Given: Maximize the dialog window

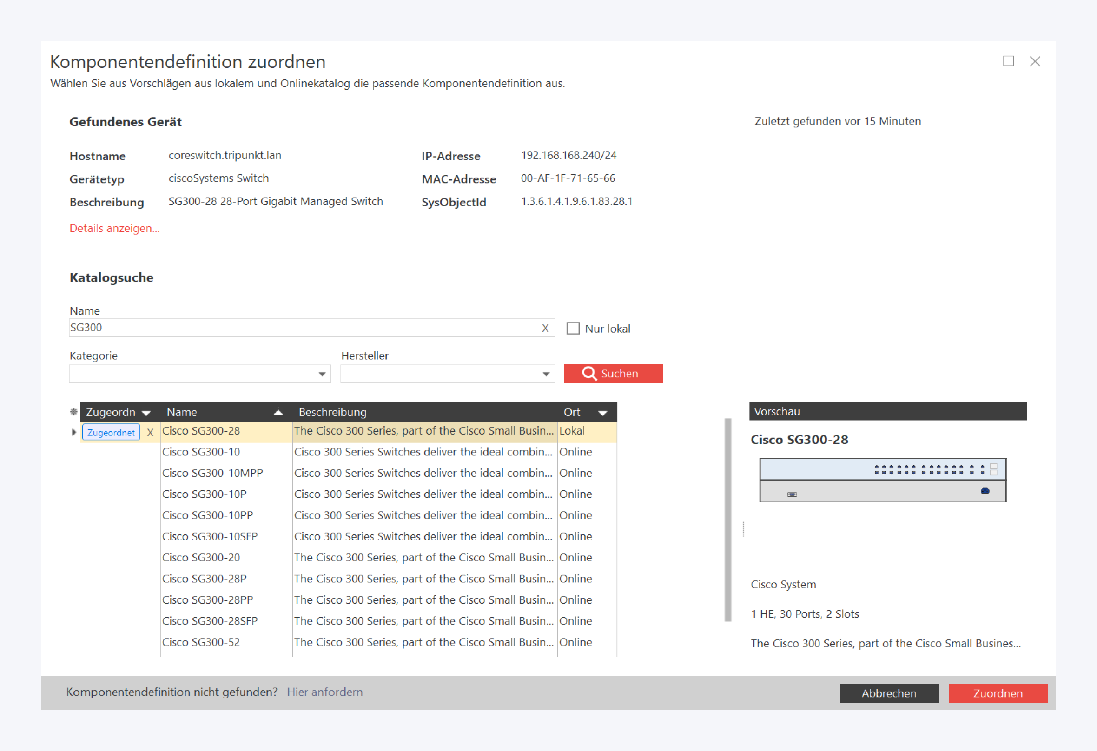Looking at the screenshot, I should [1008, 61].
